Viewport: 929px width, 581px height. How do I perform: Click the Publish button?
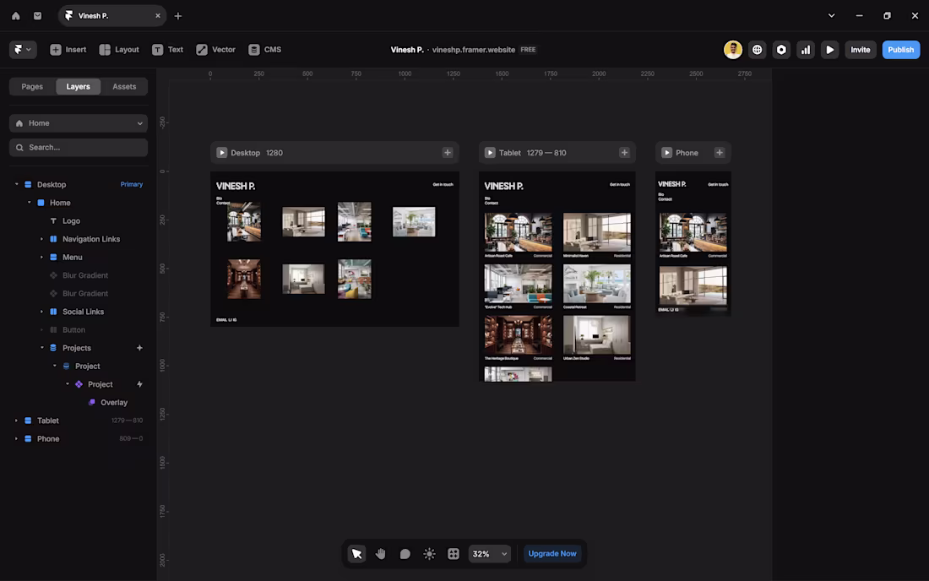click(x=901, y=49)
